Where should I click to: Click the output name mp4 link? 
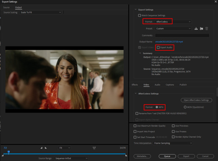(169, 42)
